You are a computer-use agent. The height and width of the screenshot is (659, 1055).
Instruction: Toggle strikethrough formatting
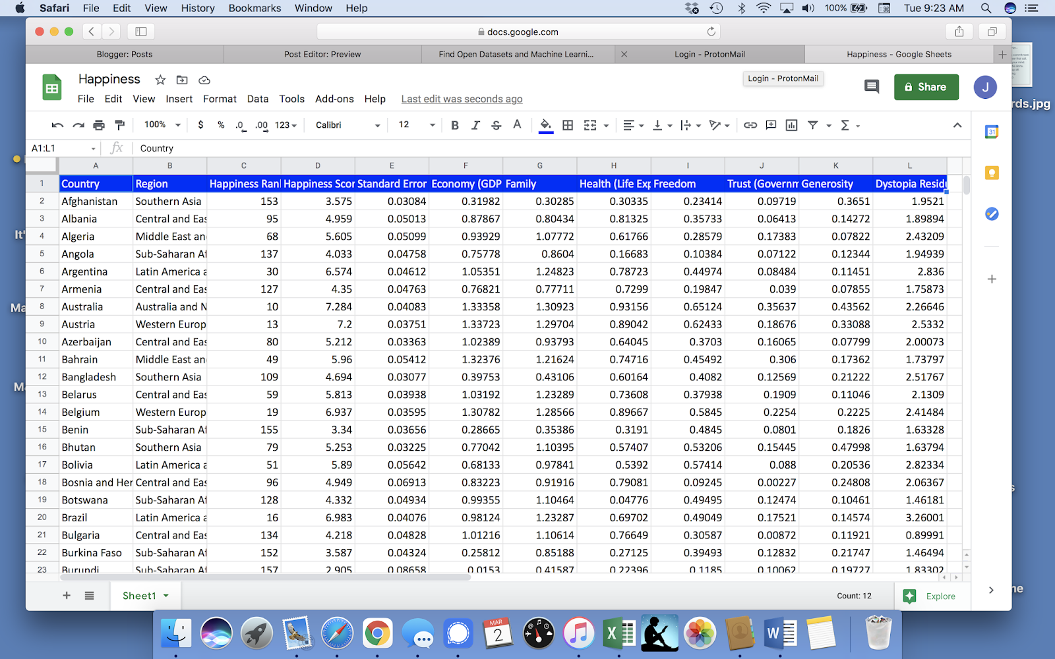pyautogui.click(x=497, y=125)
